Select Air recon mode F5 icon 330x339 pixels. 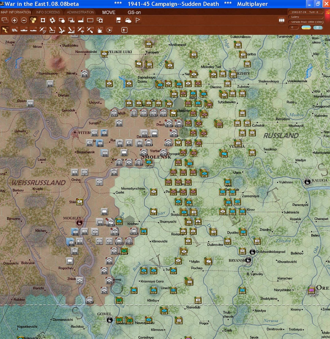pyautogui.click(x=43, y=30)
